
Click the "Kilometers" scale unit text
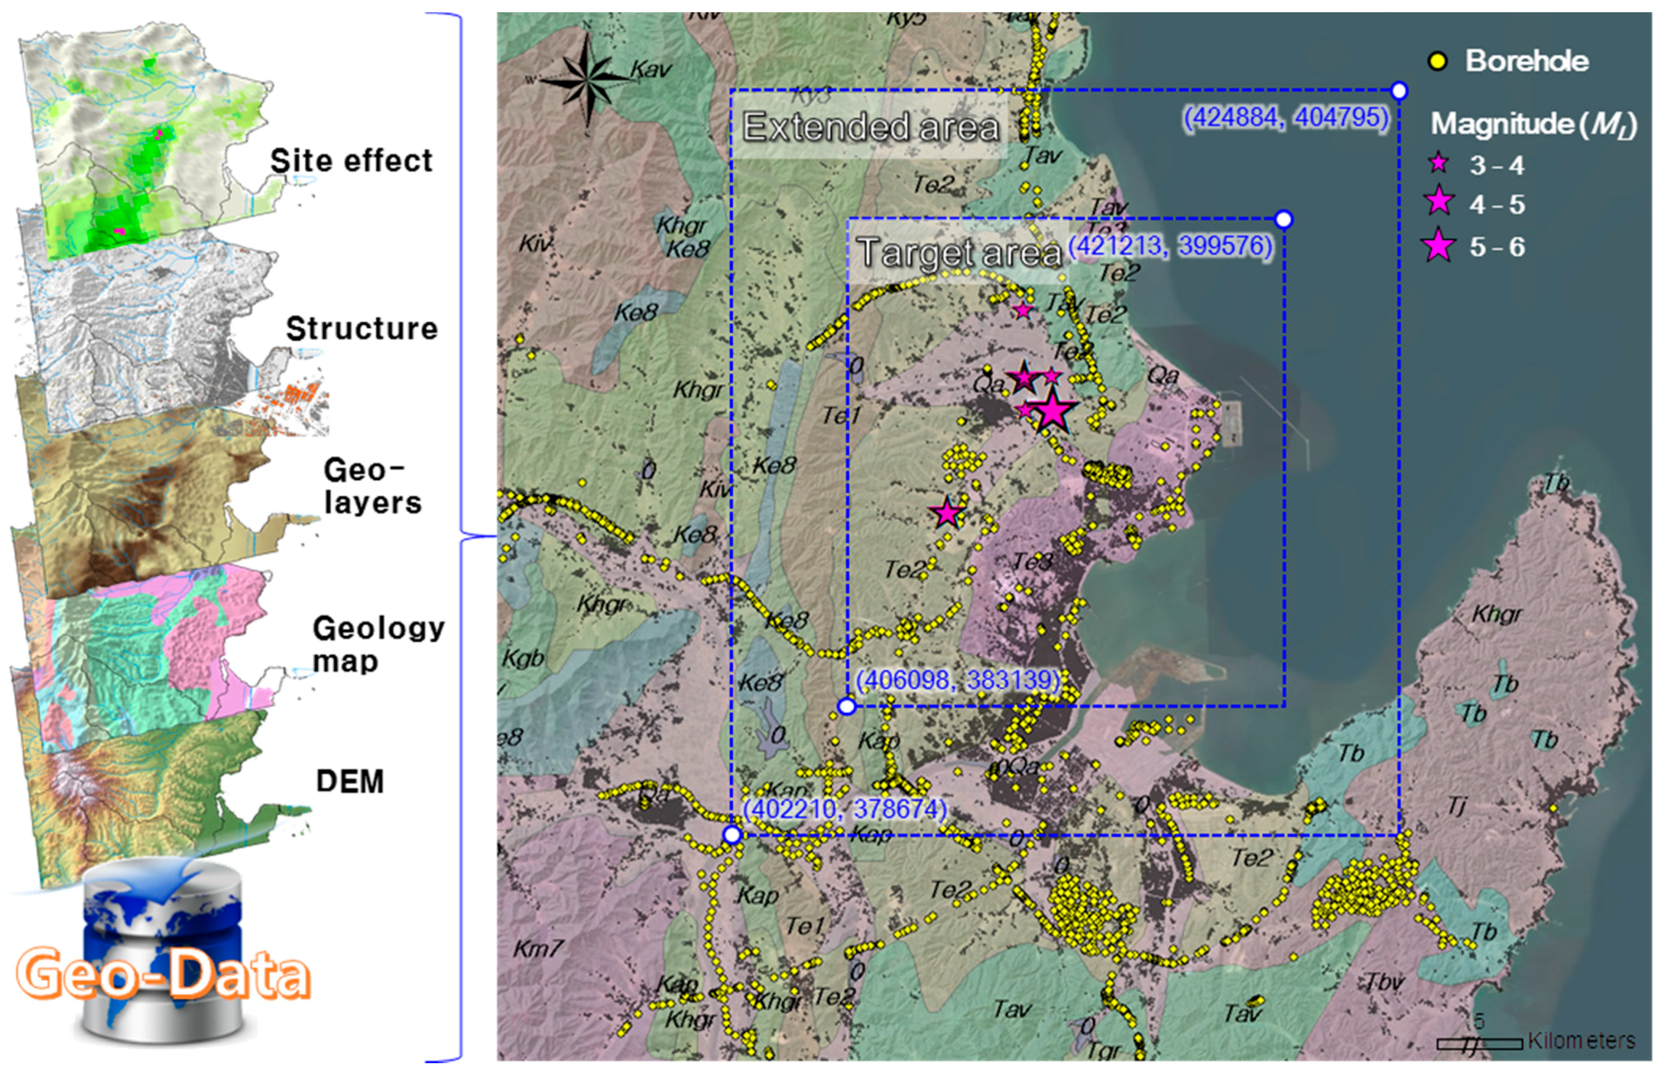(x=1581, y=1041)
